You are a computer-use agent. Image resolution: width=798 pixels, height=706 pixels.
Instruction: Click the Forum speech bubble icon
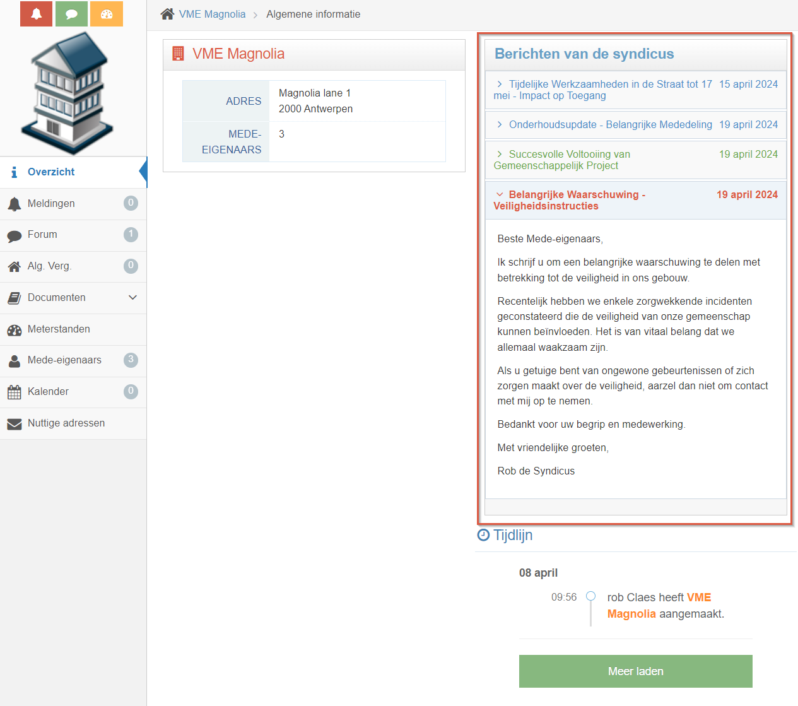click(x=15, y=236)
